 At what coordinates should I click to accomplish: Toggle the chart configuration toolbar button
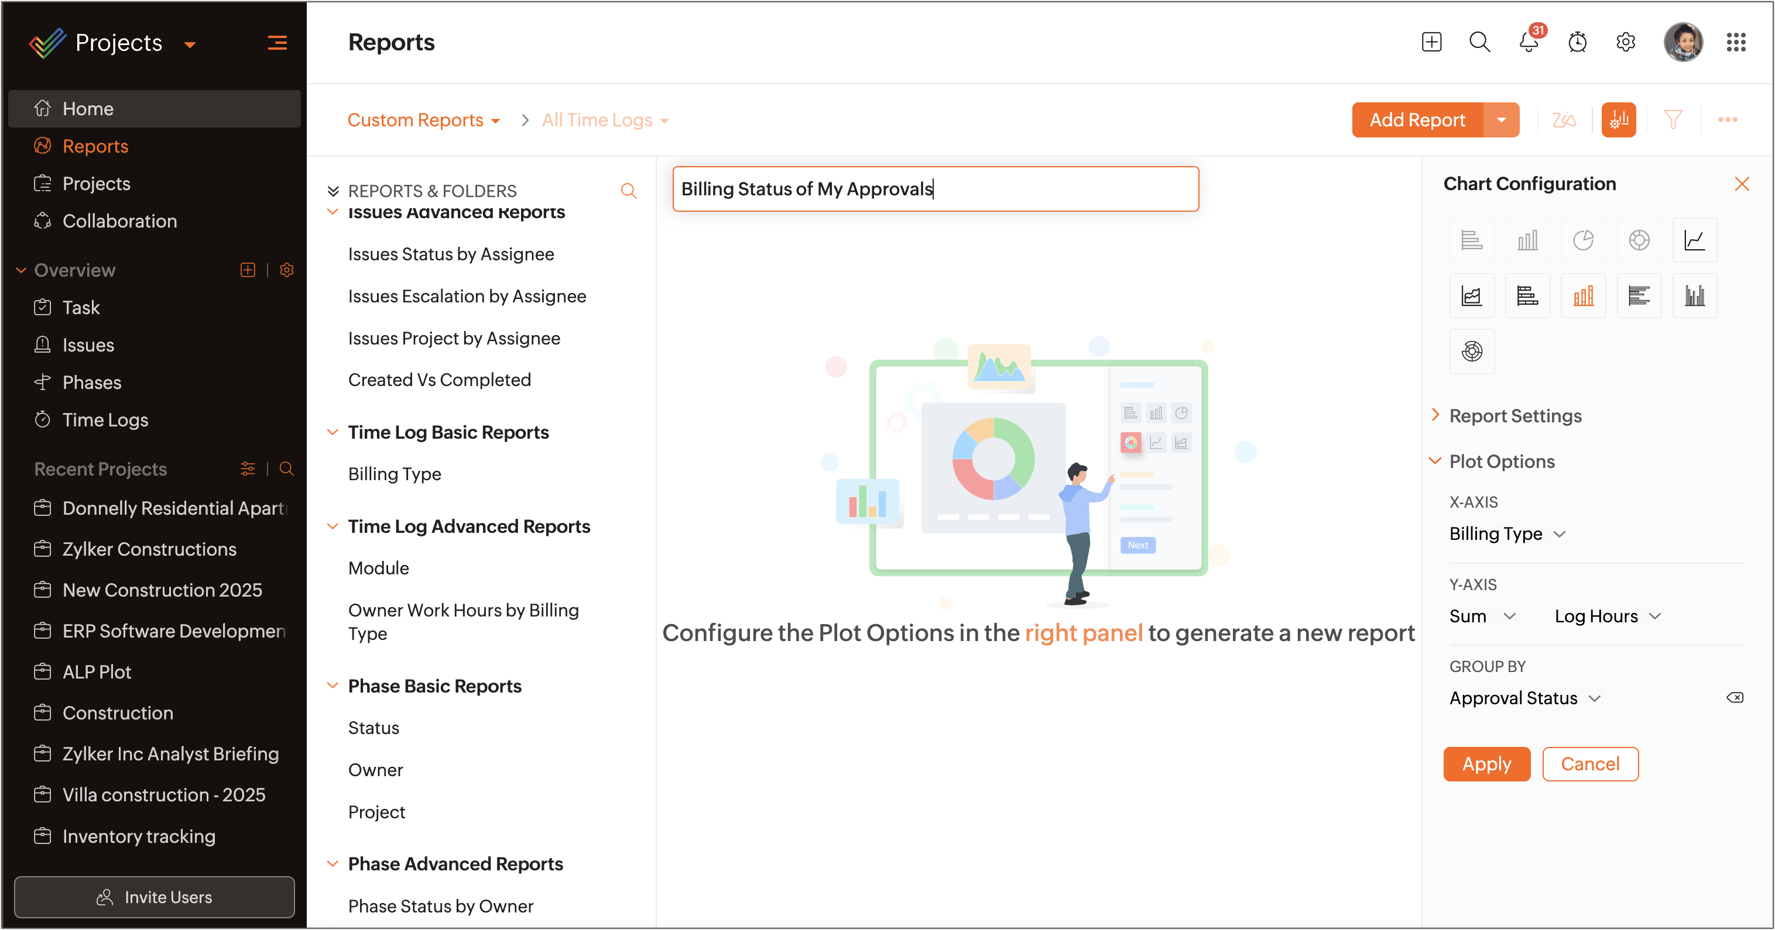[x=1618, y=120]
